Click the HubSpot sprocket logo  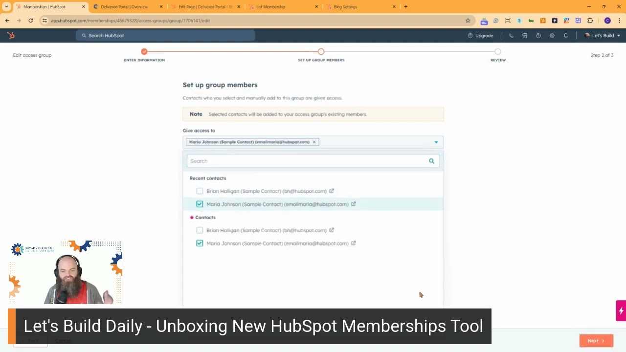[11, 36]
